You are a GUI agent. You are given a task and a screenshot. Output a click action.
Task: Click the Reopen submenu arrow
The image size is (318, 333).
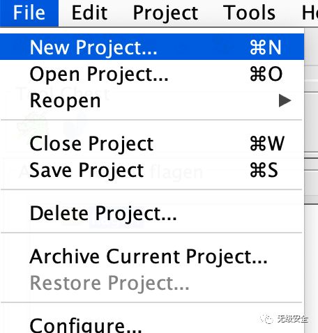coord(285,100)
